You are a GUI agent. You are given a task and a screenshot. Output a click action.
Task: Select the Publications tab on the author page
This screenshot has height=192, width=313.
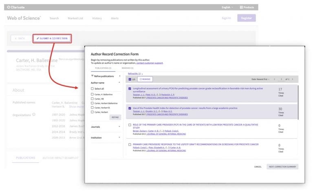click(x=25, y=158)
